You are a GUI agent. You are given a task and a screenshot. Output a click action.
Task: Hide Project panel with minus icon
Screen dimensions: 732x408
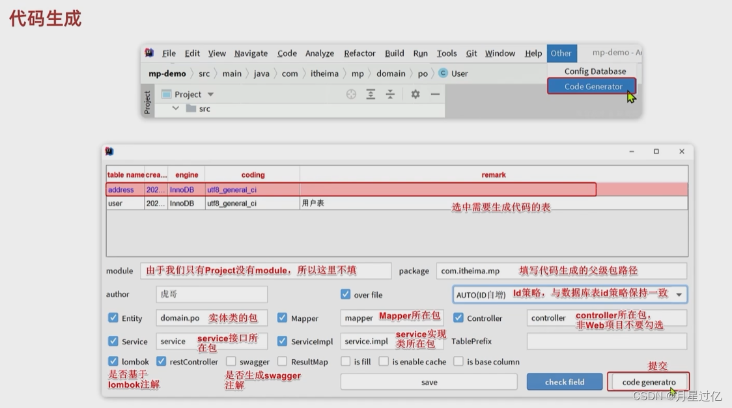435,94
